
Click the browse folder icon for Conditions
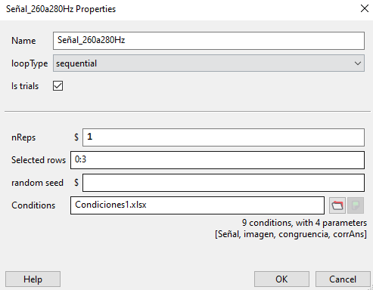pyautogui.click(x=337, y=205)
